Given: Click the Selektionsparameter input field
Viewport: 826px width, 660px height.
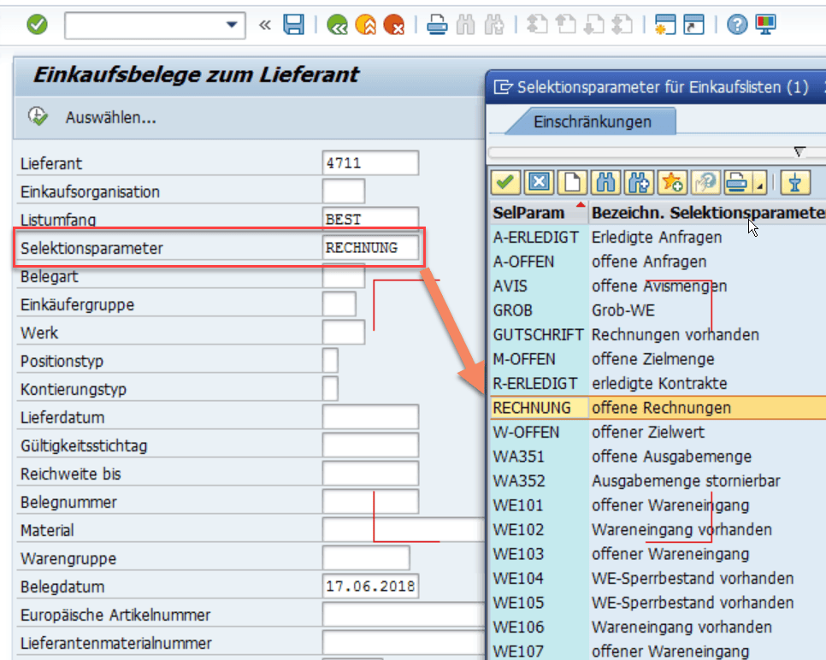Looking at the screenshot, I should click(x=370, y=248).
